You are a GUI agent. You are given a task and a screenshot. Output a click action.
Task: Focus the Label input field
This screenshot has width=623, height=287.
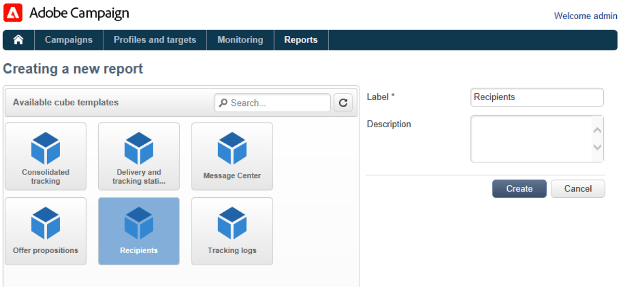[x=537, y=97]
